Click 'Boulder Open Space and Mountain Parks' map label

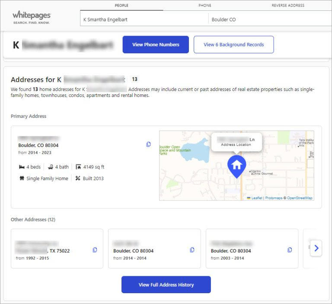[175, 150]
